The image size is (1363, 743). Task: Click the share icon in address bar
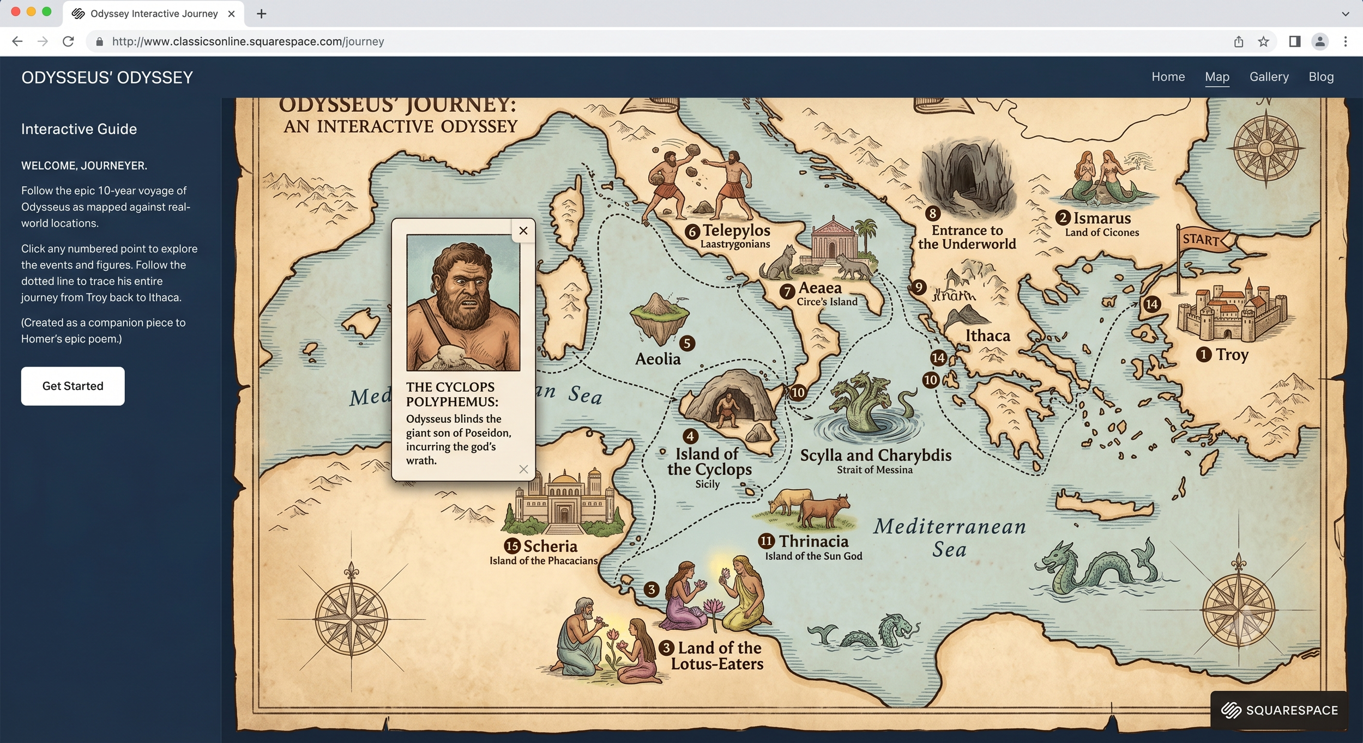1239,41
